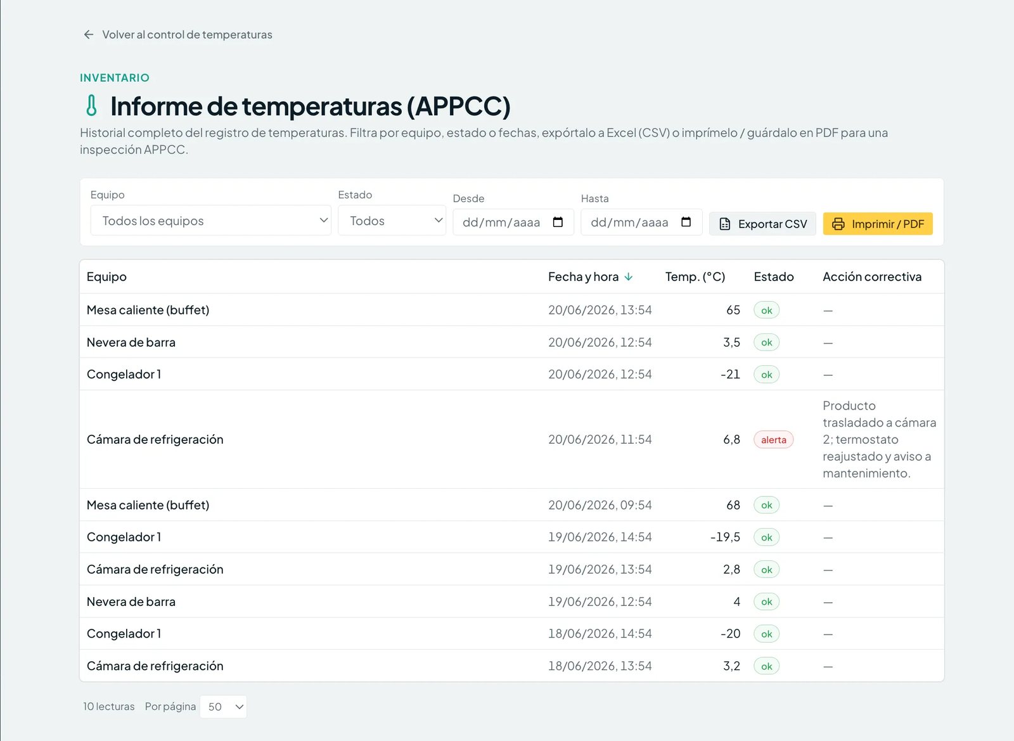Click temperature value 3,2
The height and width of the screenshot is (741, 1014).
coord(731,666)
